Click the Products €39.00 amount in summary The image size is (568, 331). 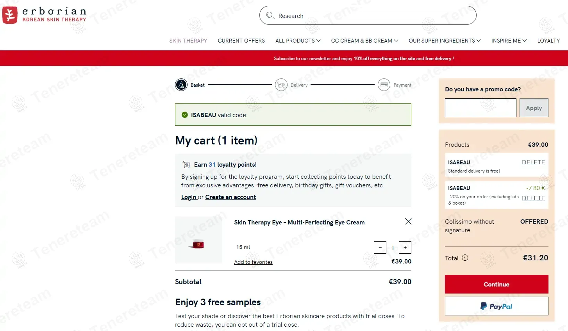(538, 145)
